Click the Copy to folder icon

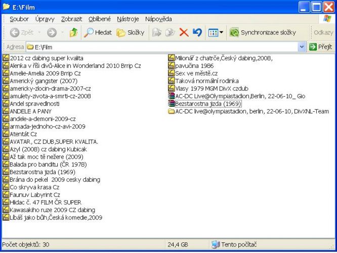coord(170,32)
